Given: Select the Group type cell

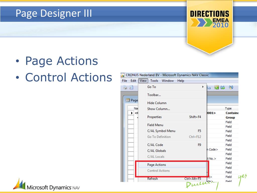Looking at the screenshot, I should pos(232,118).
